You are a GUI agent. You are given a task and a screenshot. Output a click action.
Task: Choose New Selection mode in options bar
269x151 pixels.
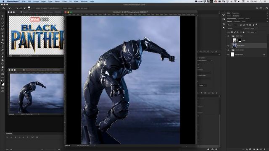(17, 8)
